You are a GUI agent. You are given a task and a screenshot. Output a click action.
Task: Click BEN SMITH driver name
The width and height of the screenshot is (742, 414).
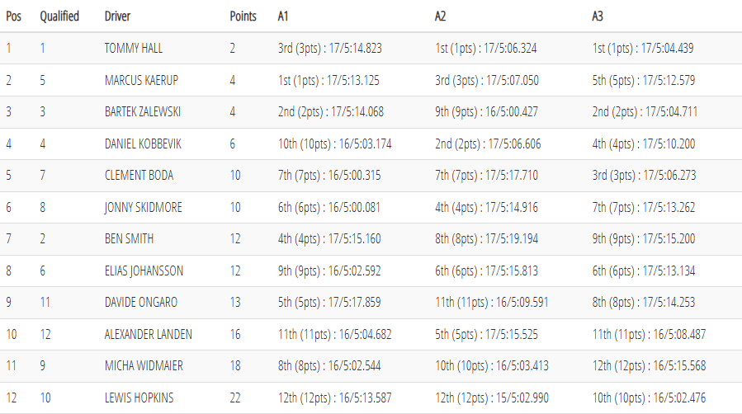[x=129, y=239]
